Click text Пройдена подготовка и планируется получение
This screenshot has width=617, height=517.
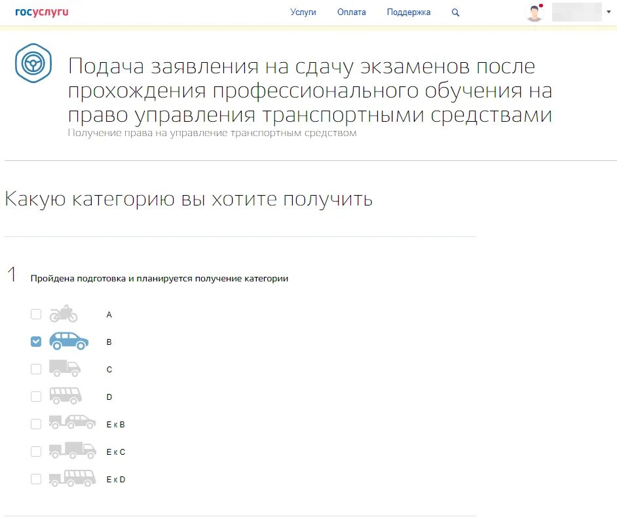159,279
